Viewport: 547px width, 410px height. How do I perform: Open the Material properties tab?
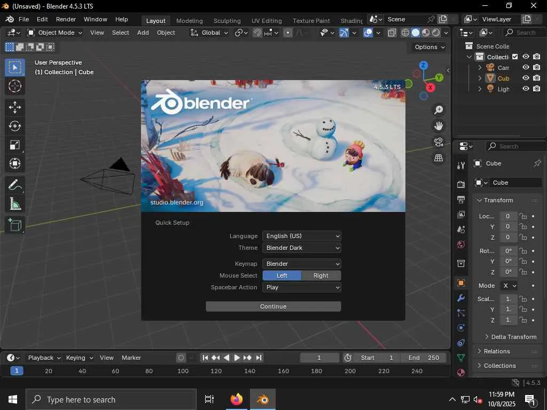pos(461,372)
